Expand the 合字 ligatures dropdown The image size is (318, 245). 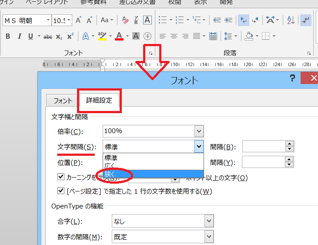coord(209,222)
